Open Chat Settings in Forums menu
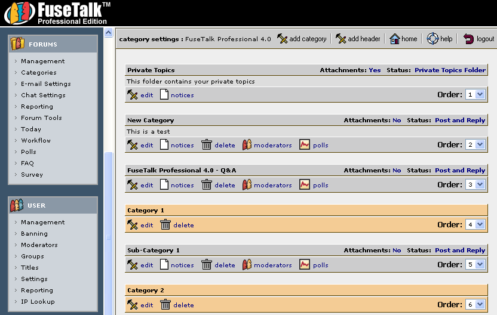This screenshot has height=315, width=497. point(43,95)
